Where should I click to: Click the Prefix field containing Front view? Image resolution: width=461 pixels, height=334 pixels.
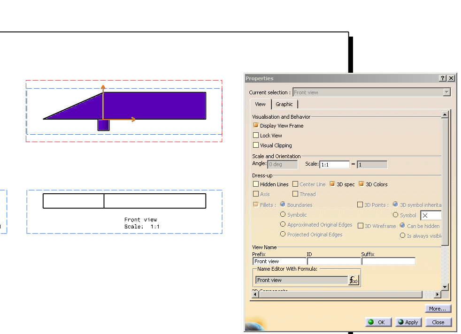point(279,261)
